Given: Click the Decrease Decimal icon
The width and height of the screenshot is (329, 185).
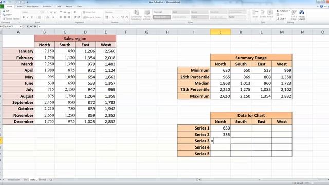Looking at the screenshot, I should [126, 17].
